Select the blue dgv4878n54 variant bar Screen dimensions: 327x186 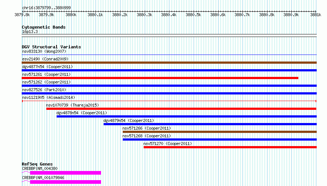[187, 116]
